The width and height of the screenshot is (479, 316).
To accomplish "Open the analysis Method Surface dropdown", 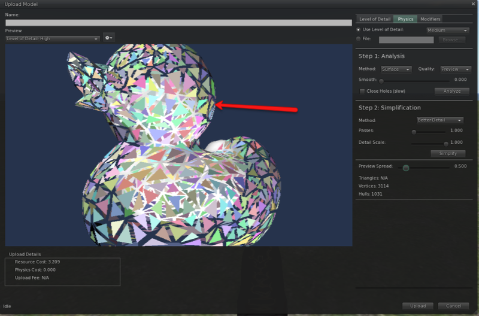I will point(396,69).
